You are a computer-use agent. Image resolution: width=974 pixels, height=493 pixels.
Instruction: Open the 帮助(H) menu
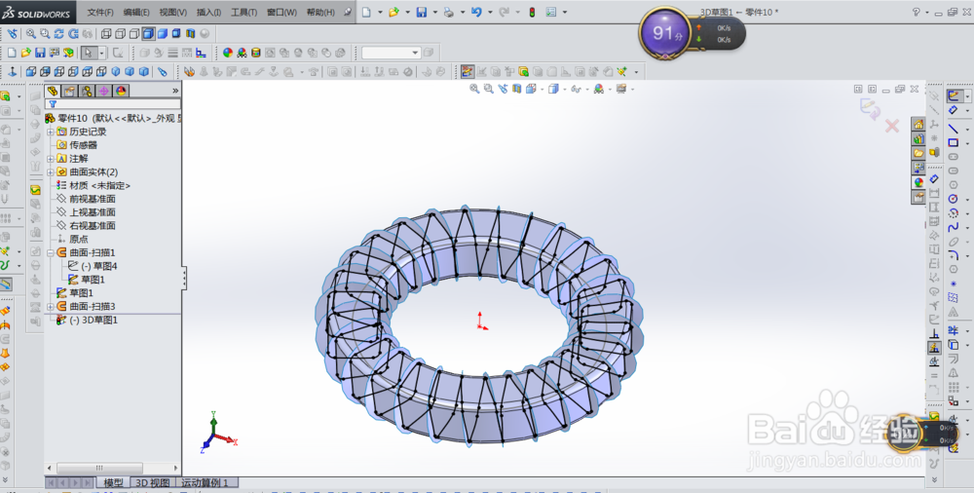pyautogui.click(x=320, y=12)
